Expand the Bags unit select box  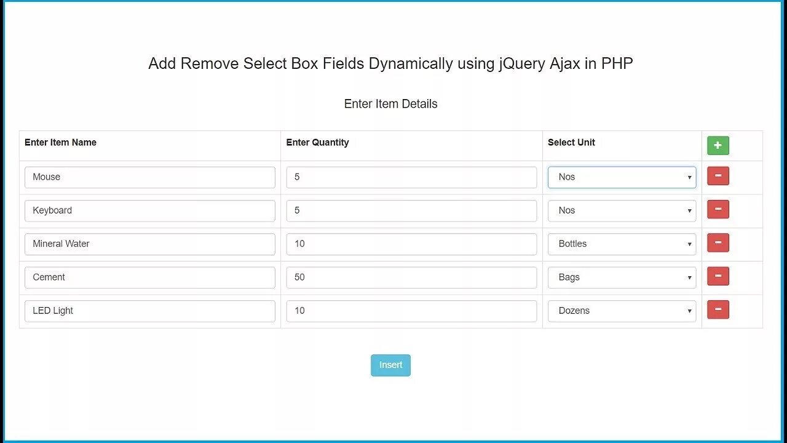tap(622, 277)
